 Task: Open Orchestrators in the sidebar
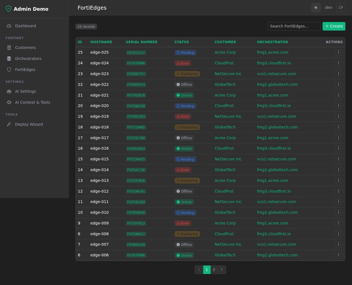click(x=34, y=59)
